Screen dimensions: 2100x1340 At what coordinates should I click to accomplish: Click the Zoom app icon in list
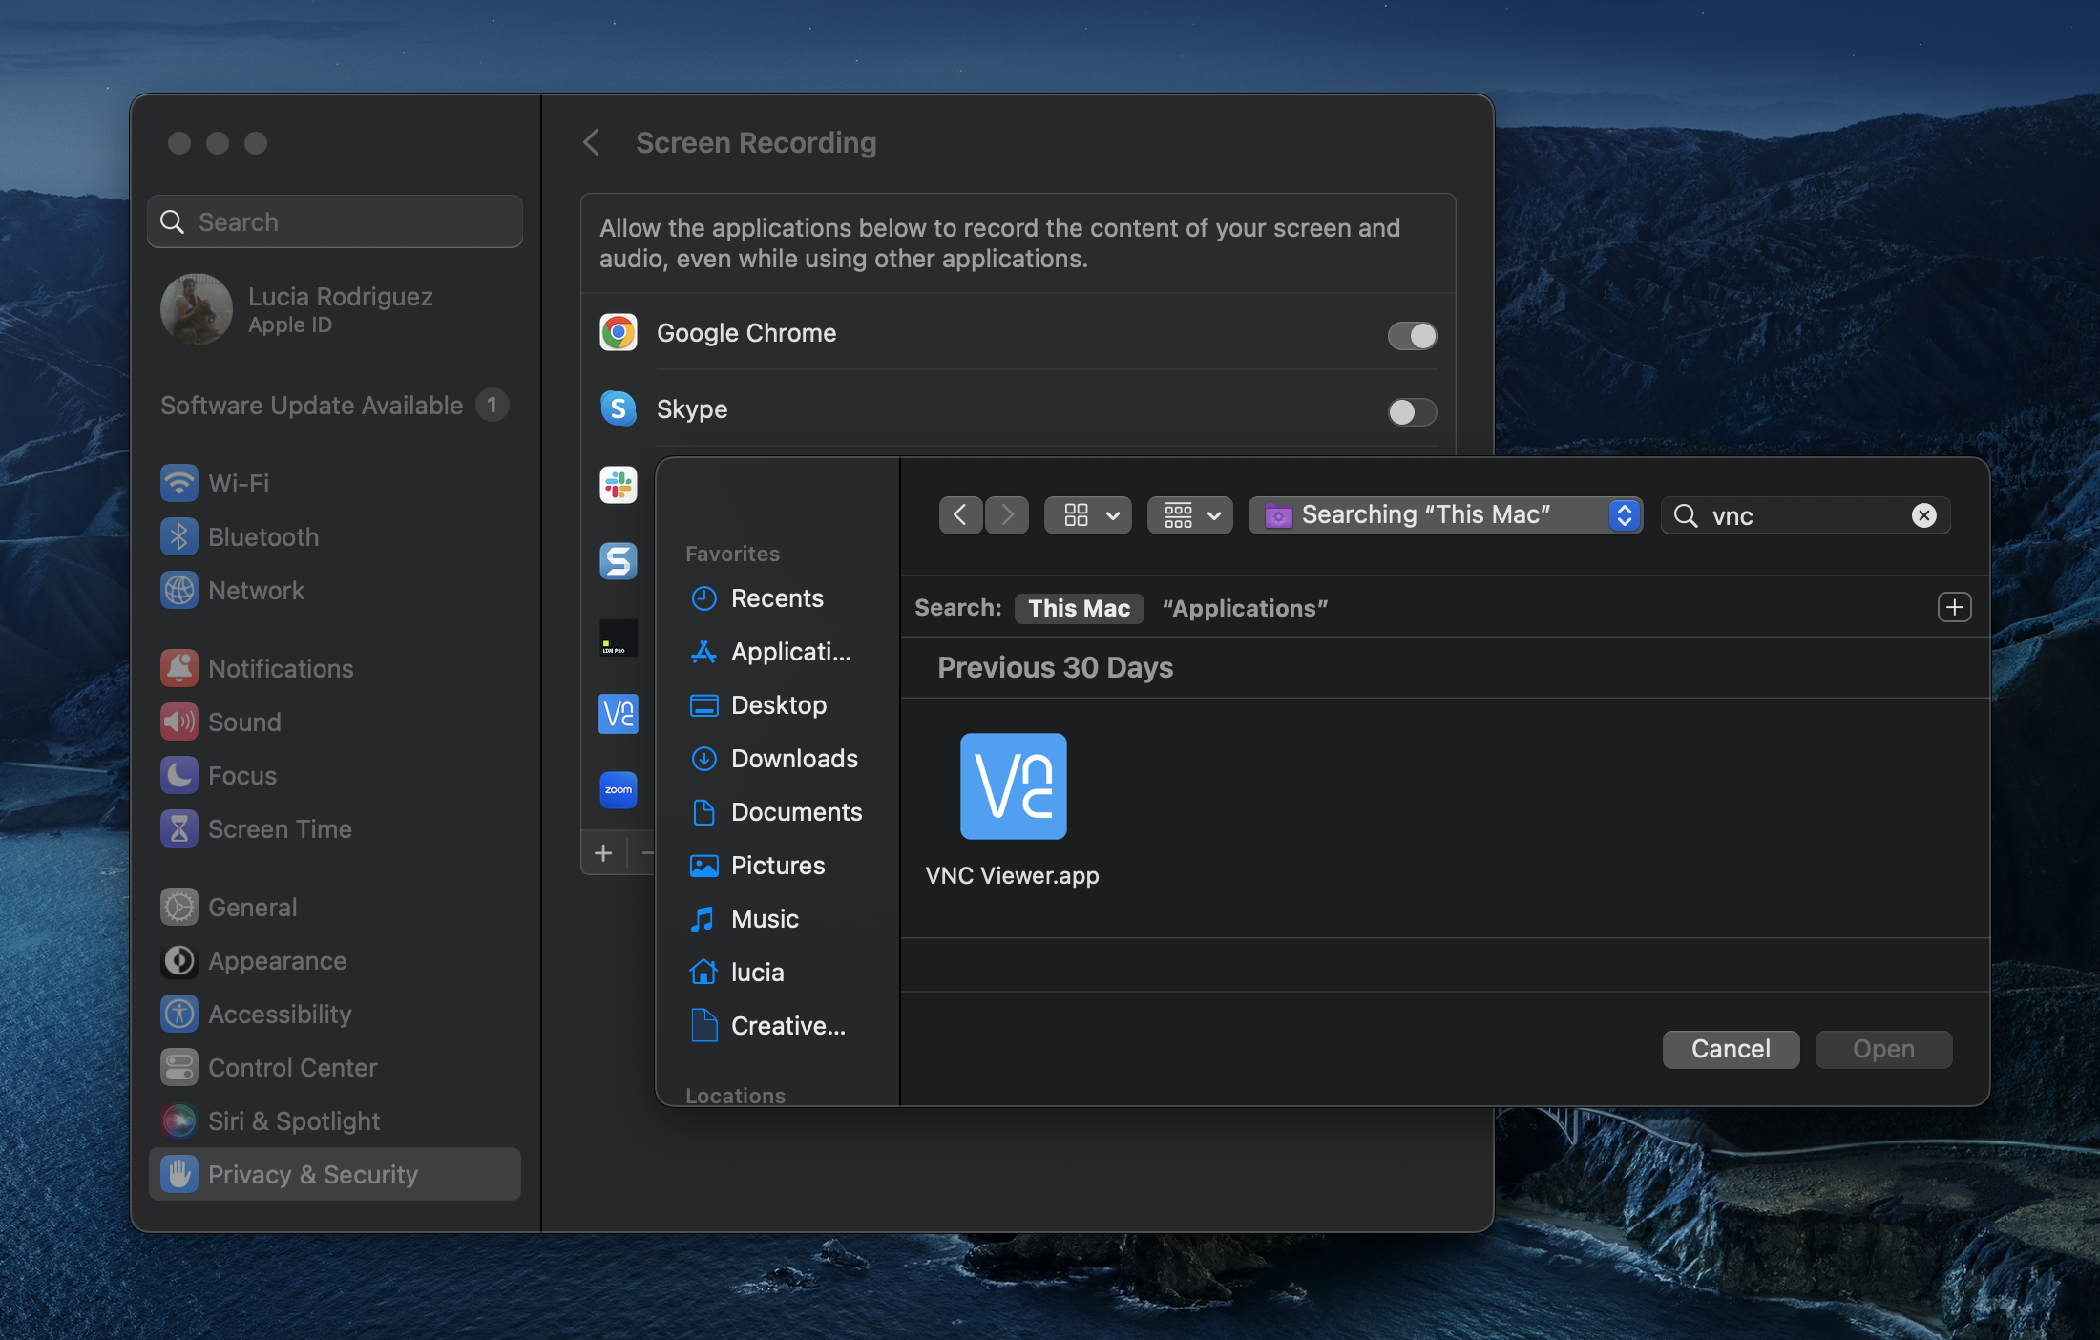coord(619,790)
